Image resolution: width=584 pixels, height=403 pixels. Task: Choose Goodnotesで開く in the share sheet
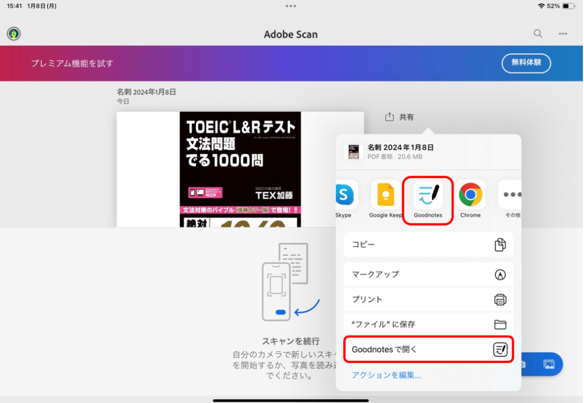(428, 349)
